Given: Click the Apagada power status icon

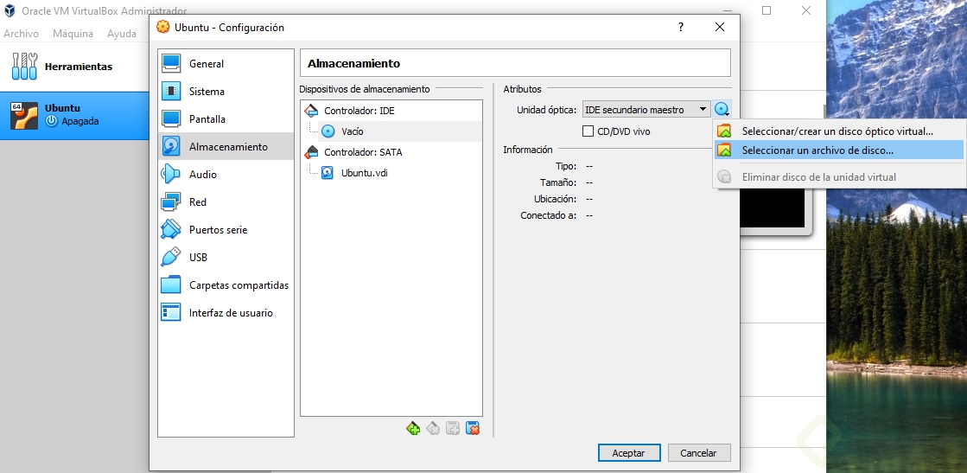Looking at the screenshot, I should point(51,121).
